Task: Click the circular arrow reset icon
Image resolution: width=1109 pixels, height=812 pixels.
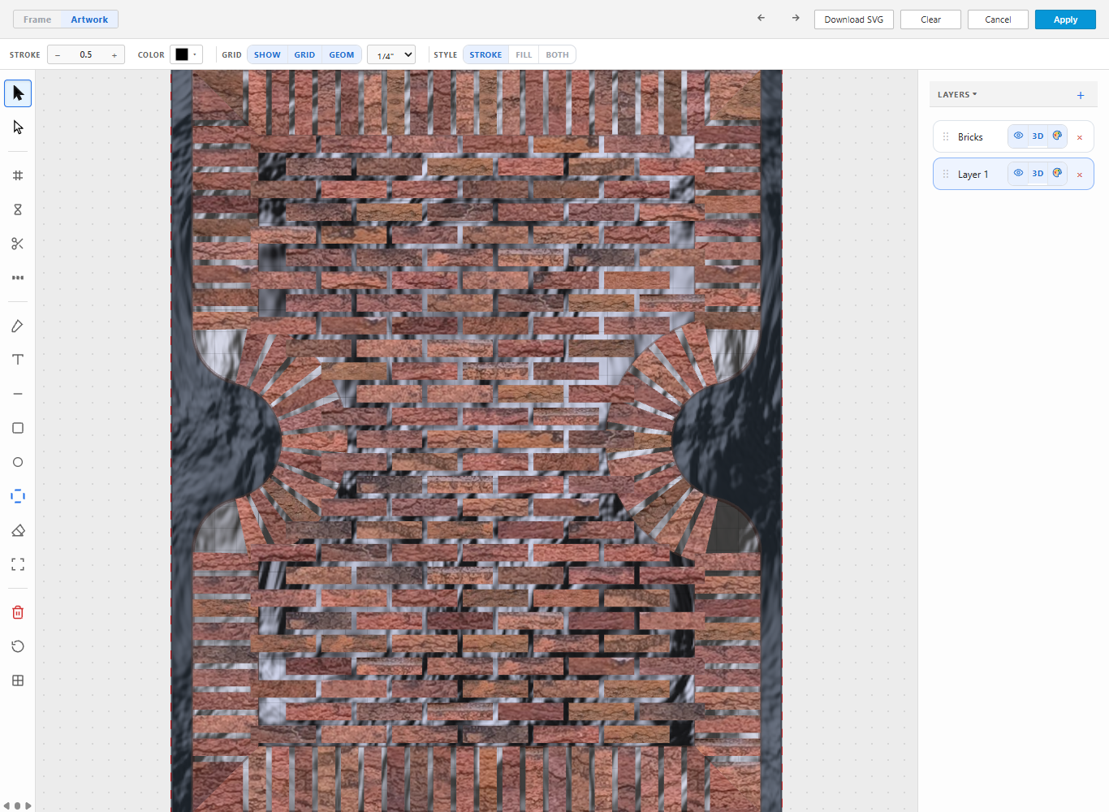Action: coord(18,646)
